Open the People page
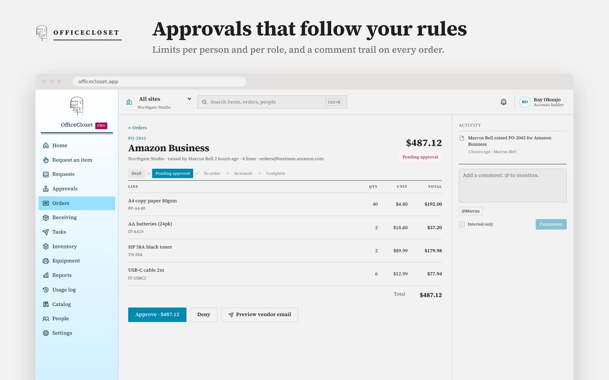 [x=77, y=319]
